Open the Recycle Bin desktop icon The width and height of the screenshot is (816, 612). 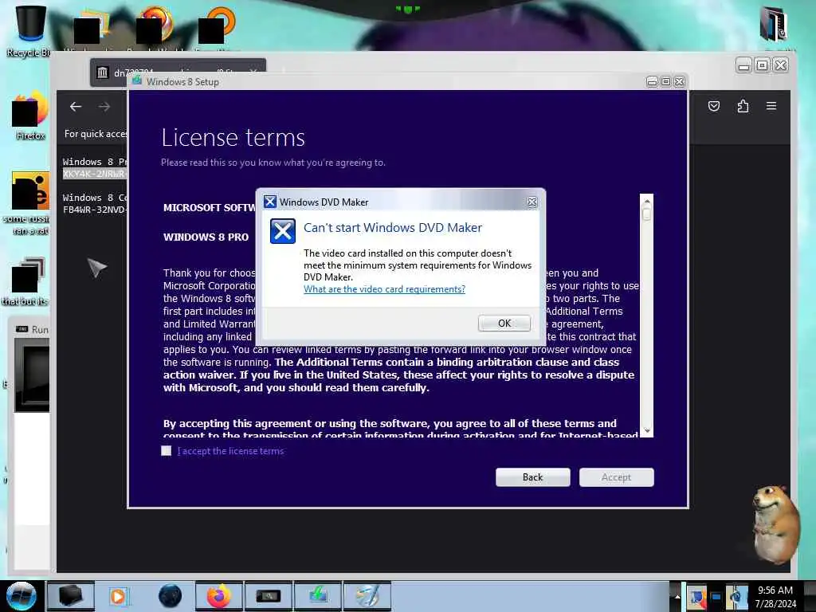pyautogui.click(x=29, y=30)
